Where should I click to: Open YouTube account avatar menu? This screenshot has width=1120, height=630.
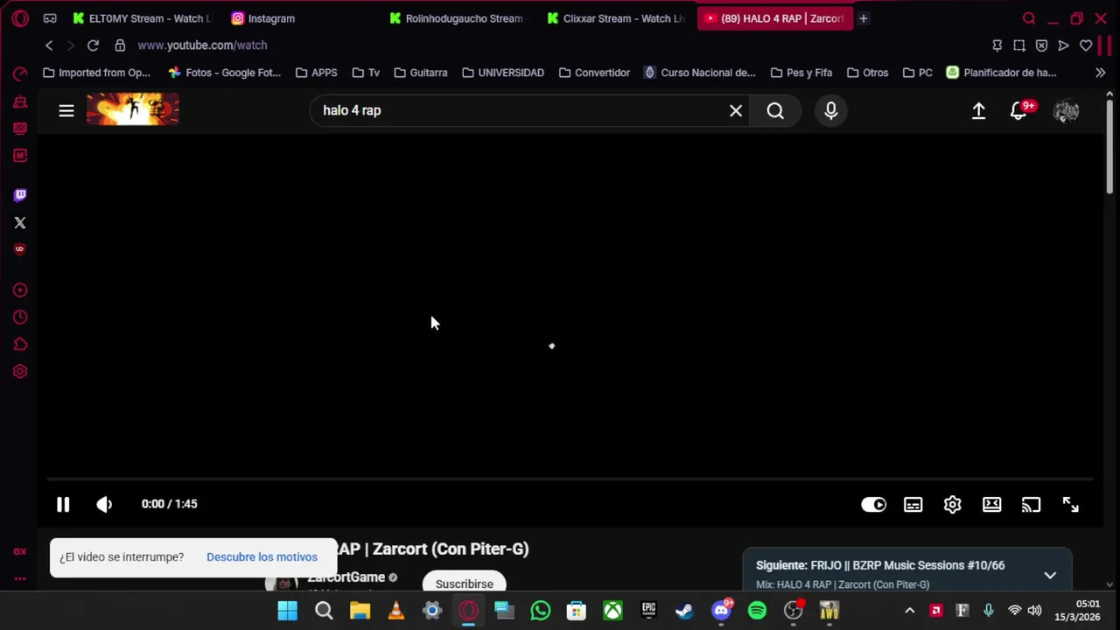(1066, 110)
